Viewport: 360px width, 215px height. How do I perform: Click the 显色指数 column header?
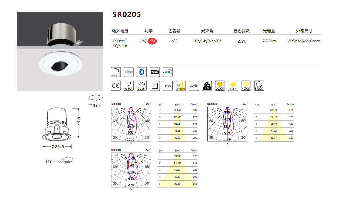[x=242, y=31]
